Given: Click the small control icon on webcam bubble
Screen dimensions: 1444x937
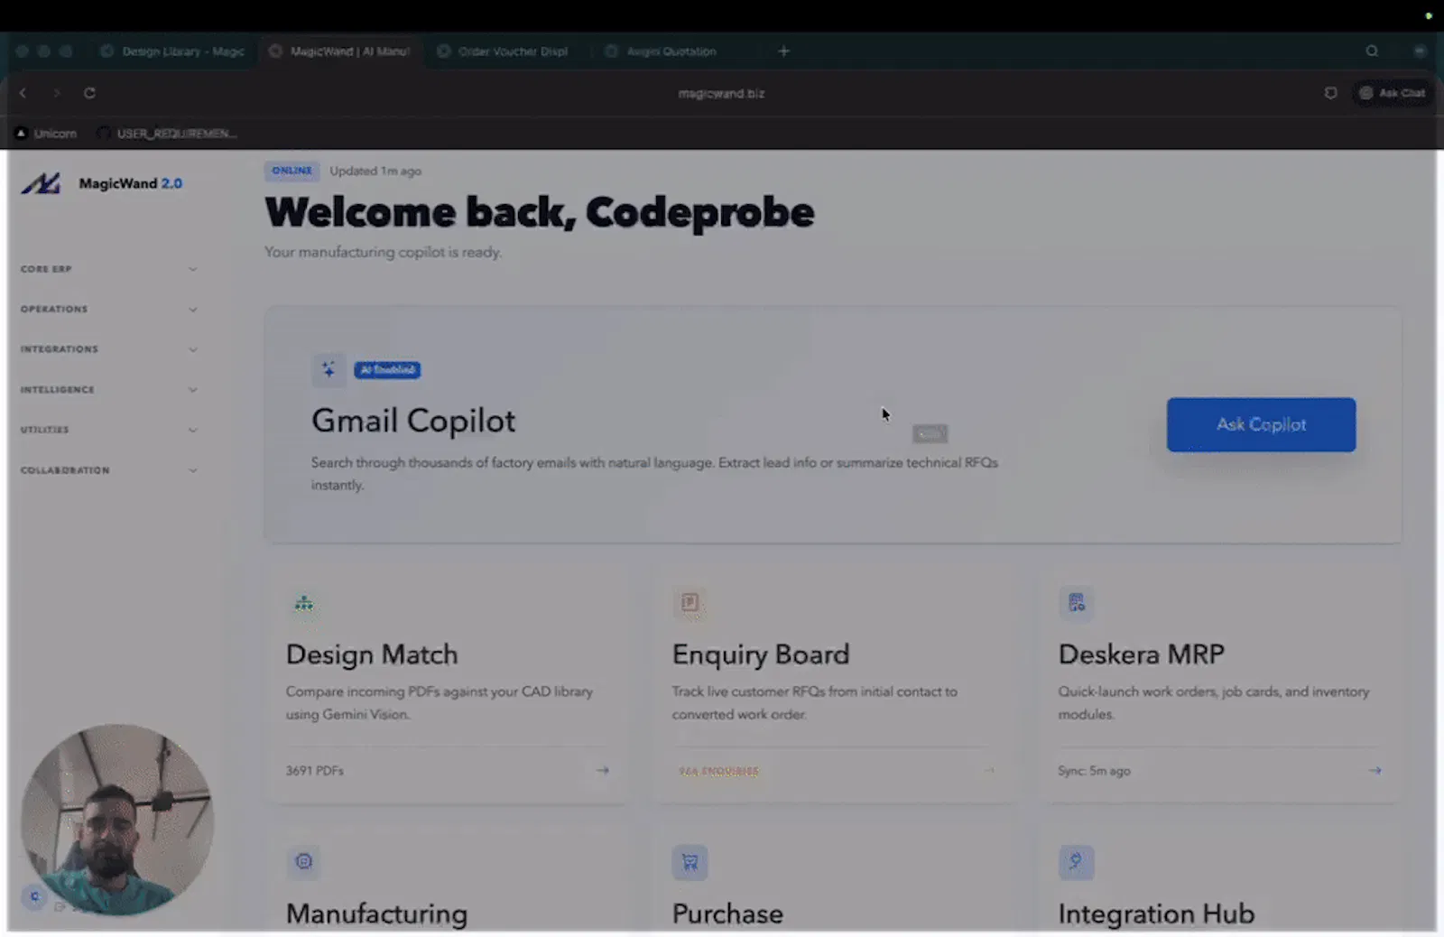Looking at the screenshot, I should point(34,896).
